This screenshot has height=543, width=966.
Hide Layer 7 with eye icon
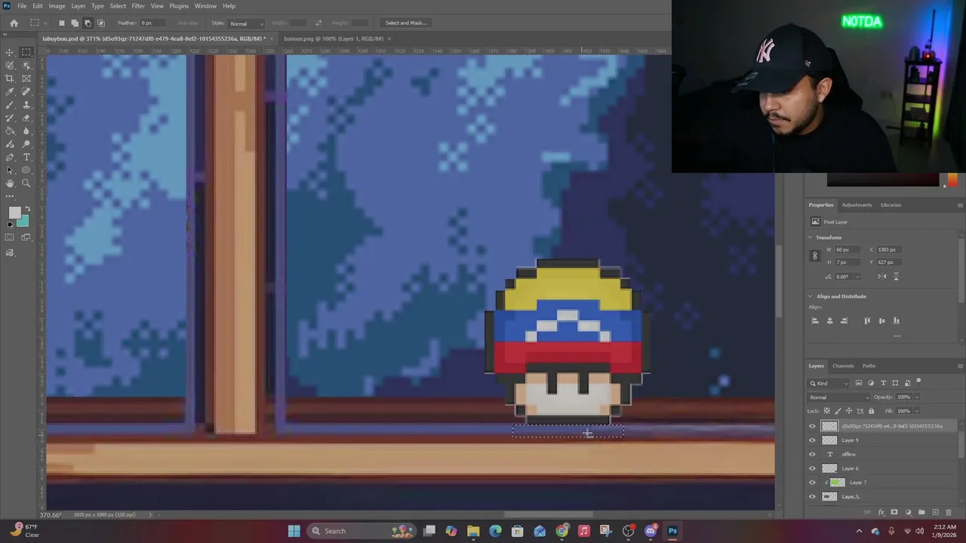813,483
